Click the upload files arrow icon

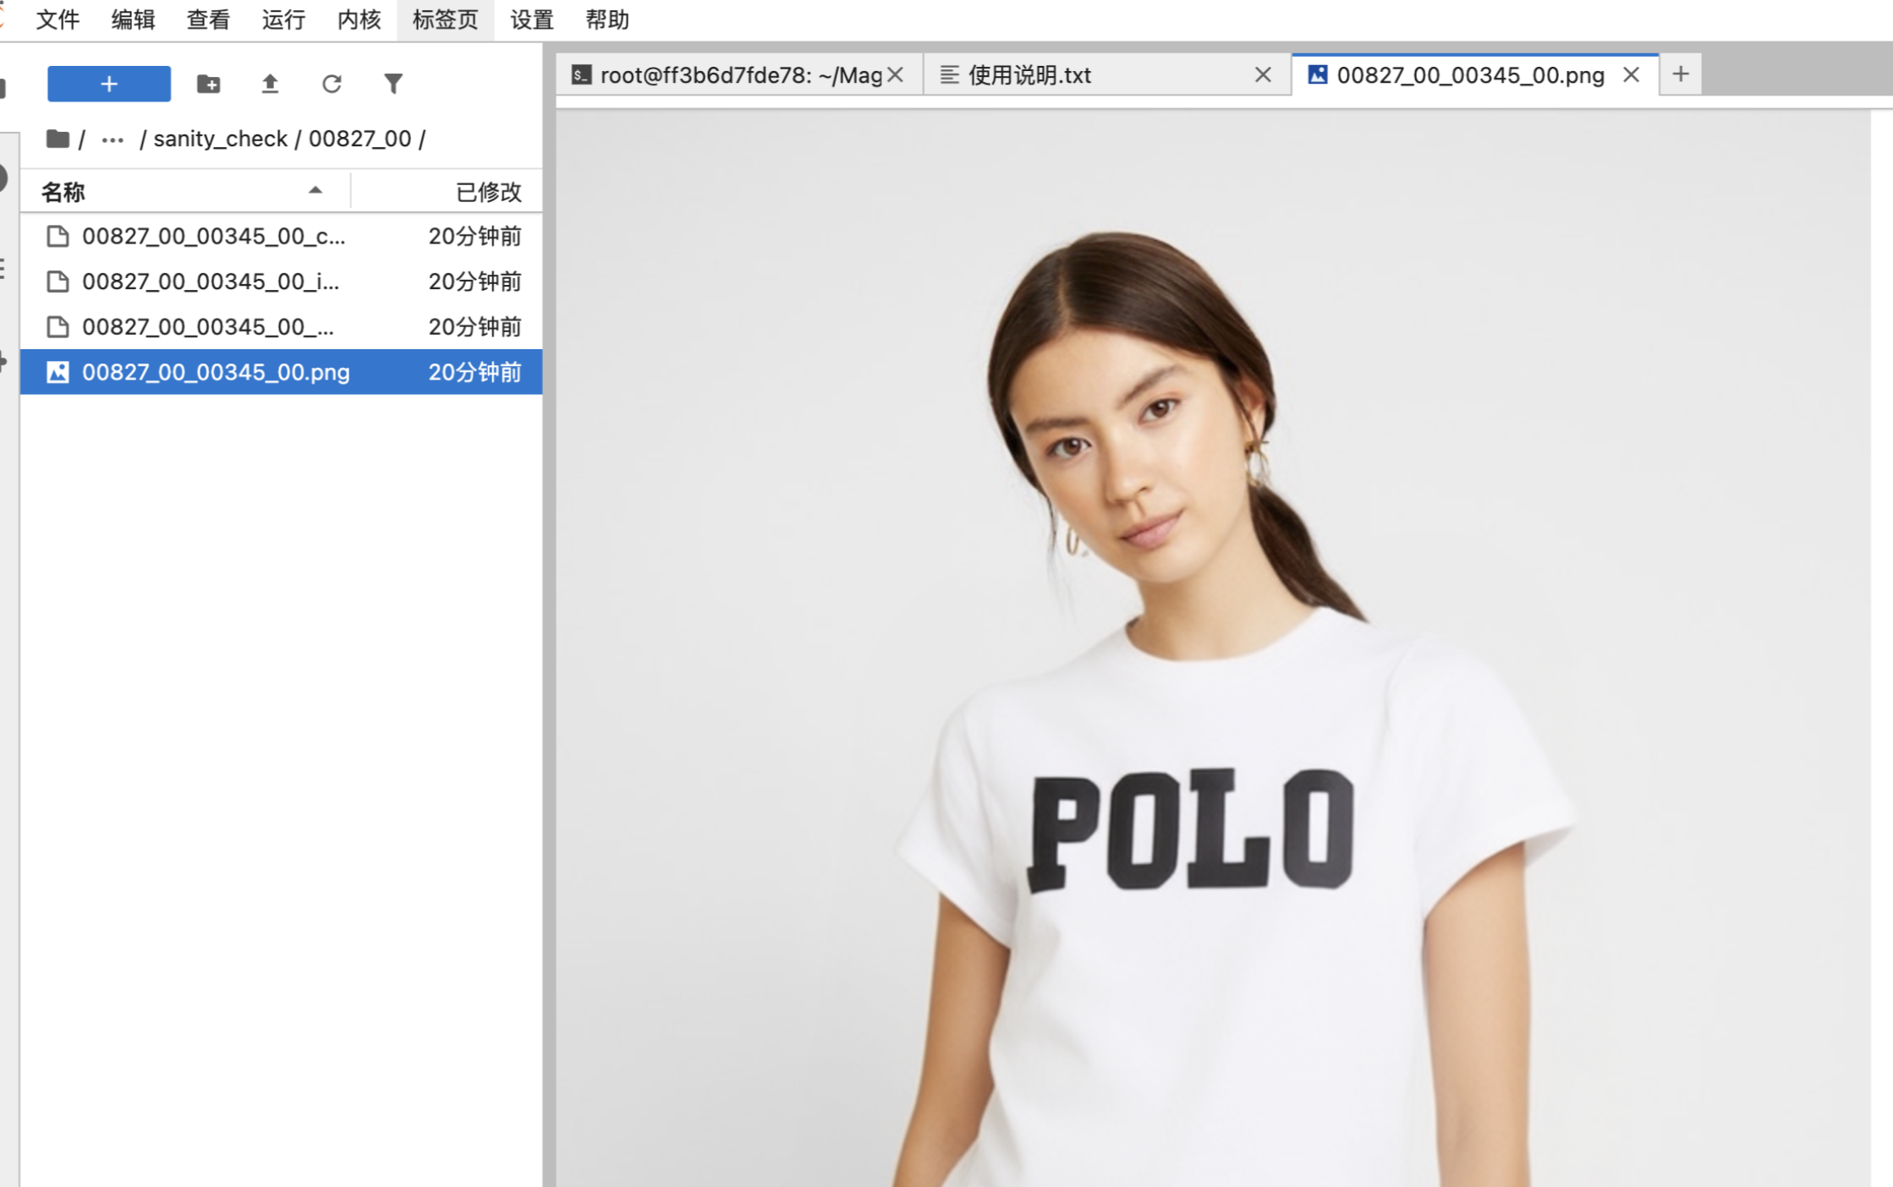270,84
